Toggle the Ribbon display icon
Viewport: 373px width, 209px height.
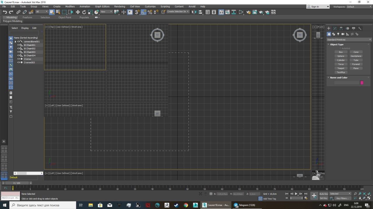221,12
